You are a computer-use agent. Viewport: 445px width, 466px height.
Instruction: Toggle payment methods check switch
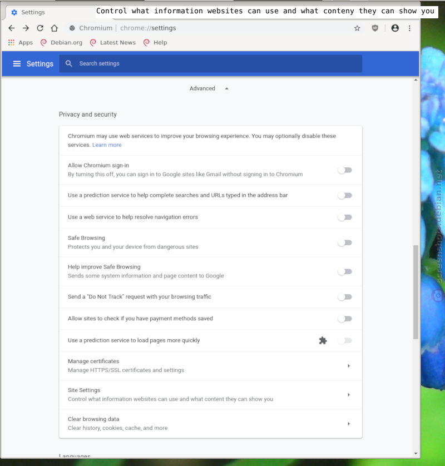pos(345,319)
